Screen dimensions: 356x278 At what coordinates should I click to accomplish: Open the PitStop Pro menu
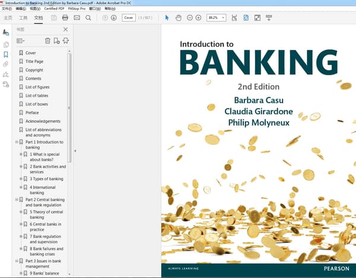[77, 9]
